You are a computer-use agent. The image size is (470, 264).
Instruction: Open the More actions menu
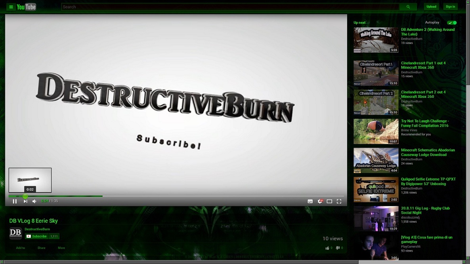61,248
